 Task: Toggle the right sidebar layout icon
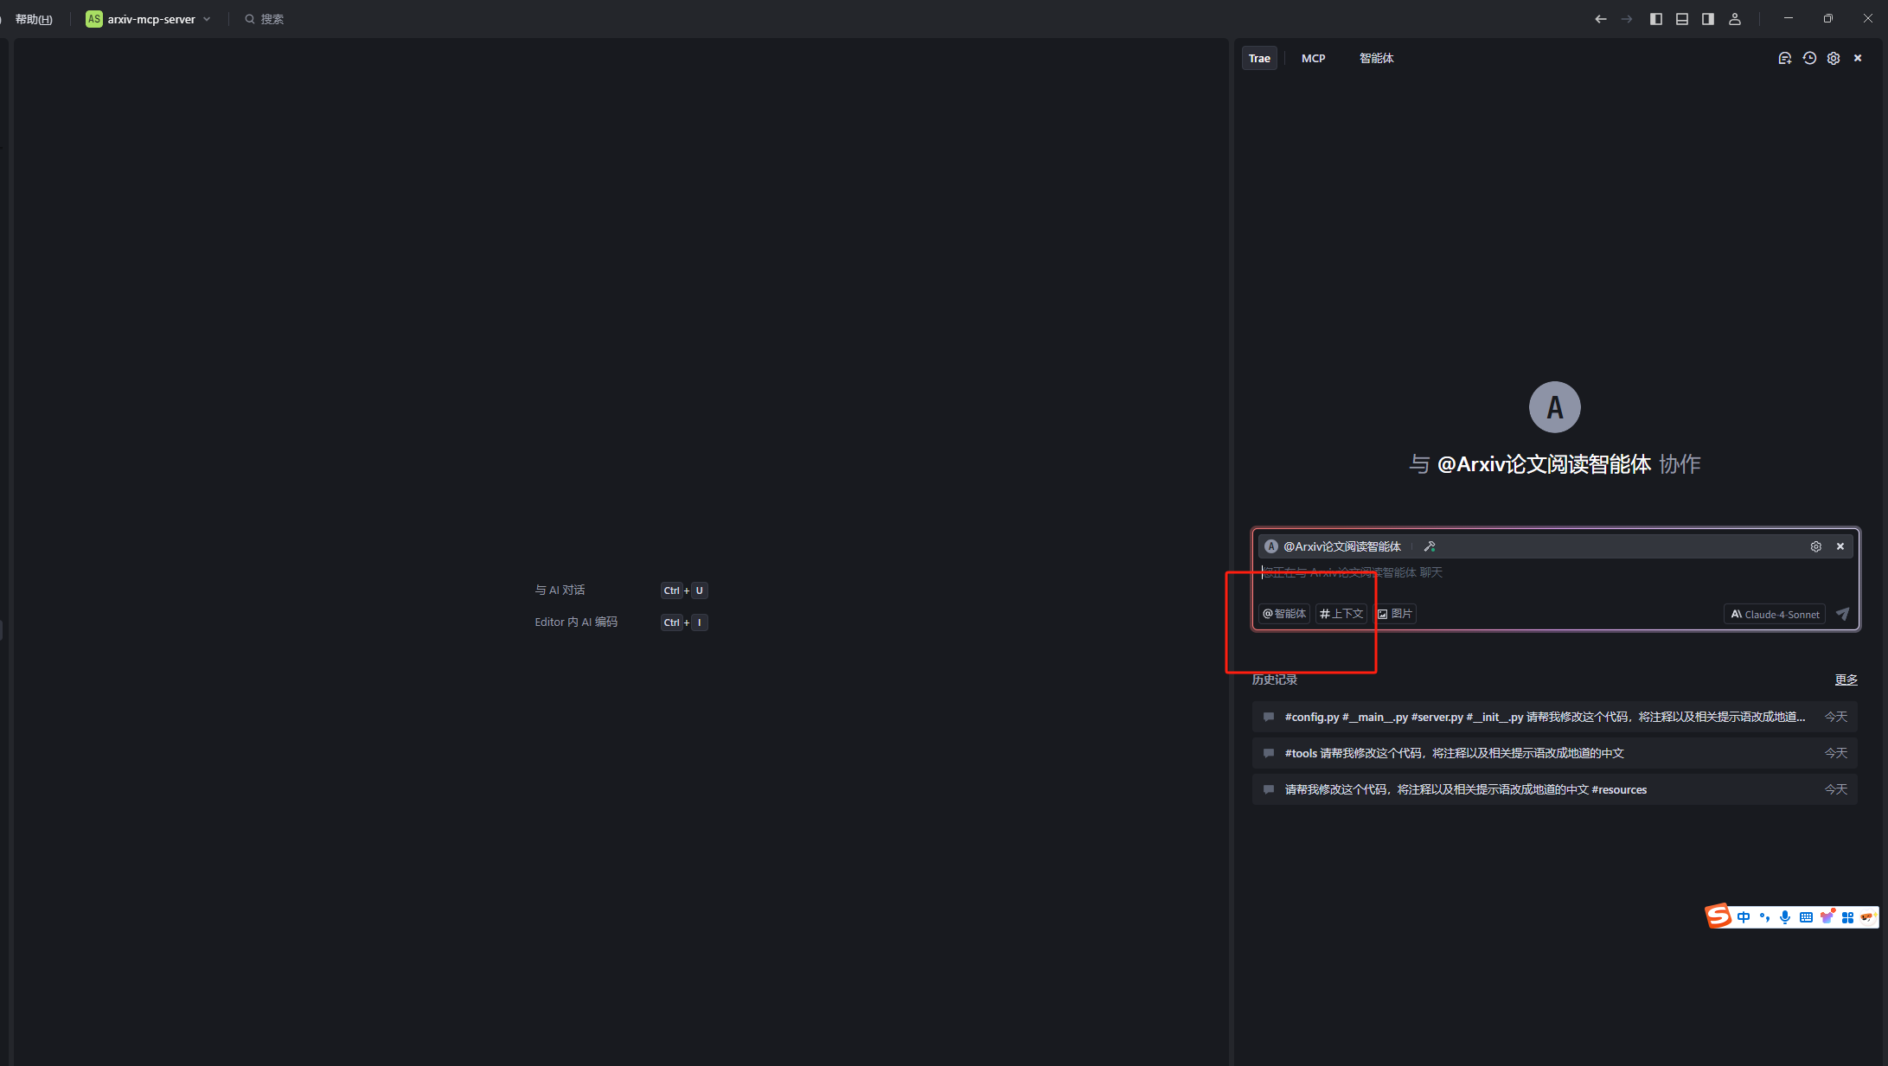1708,19
